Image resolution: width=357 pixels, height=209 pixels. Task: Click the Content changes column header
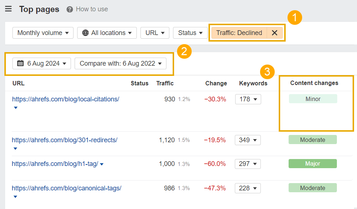click(314, 83)
